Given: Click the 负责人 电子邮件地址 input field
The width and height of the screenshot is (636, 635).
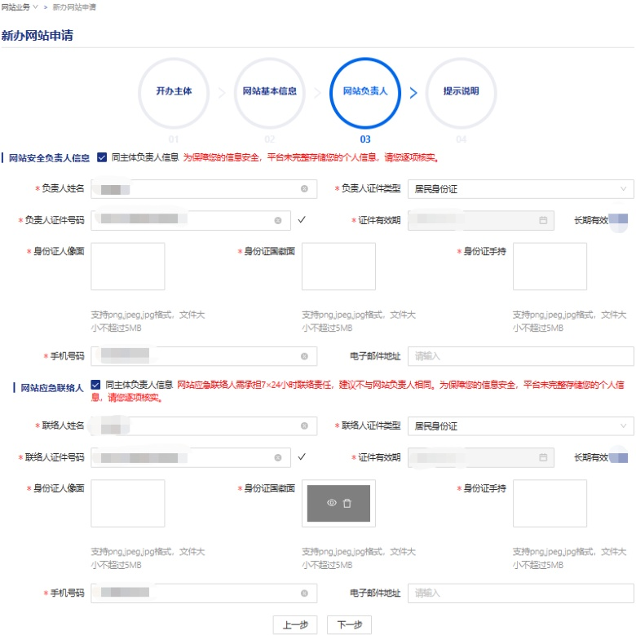Looking at the screenshot, I should coord(520,356).
